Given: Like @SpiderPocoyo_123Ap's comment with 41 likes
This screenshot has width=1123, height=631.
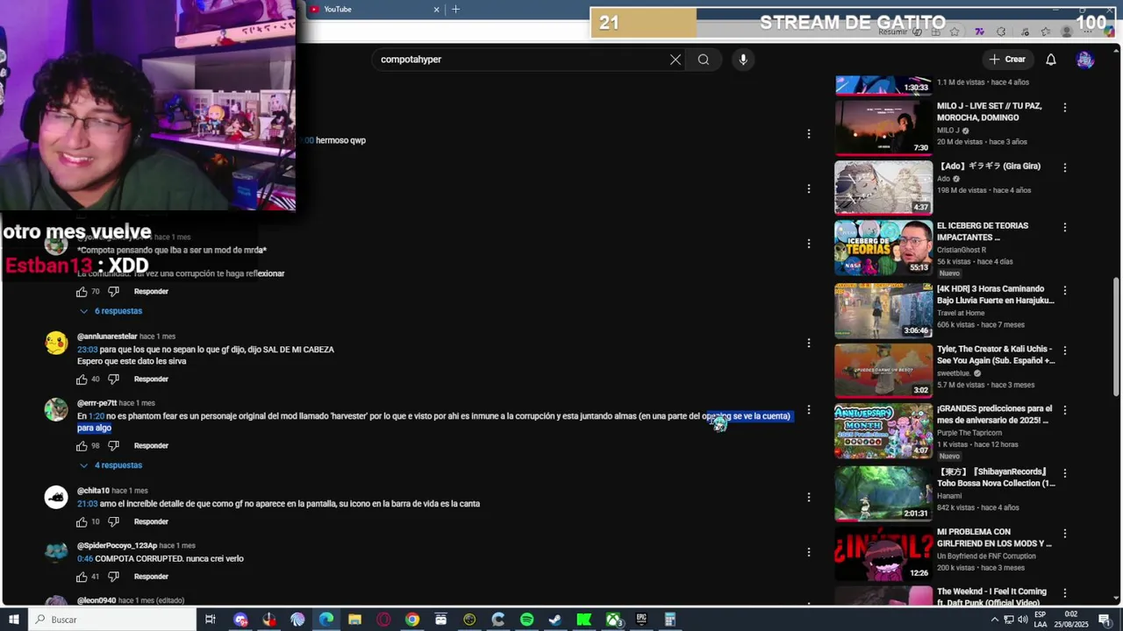Looking at the screenshot, I should click(82, 577).
